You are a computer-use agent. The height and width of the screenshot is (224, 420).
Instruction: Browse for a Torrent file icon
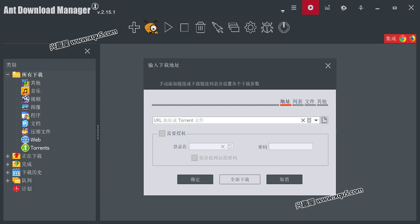click(x=324, y=120)
